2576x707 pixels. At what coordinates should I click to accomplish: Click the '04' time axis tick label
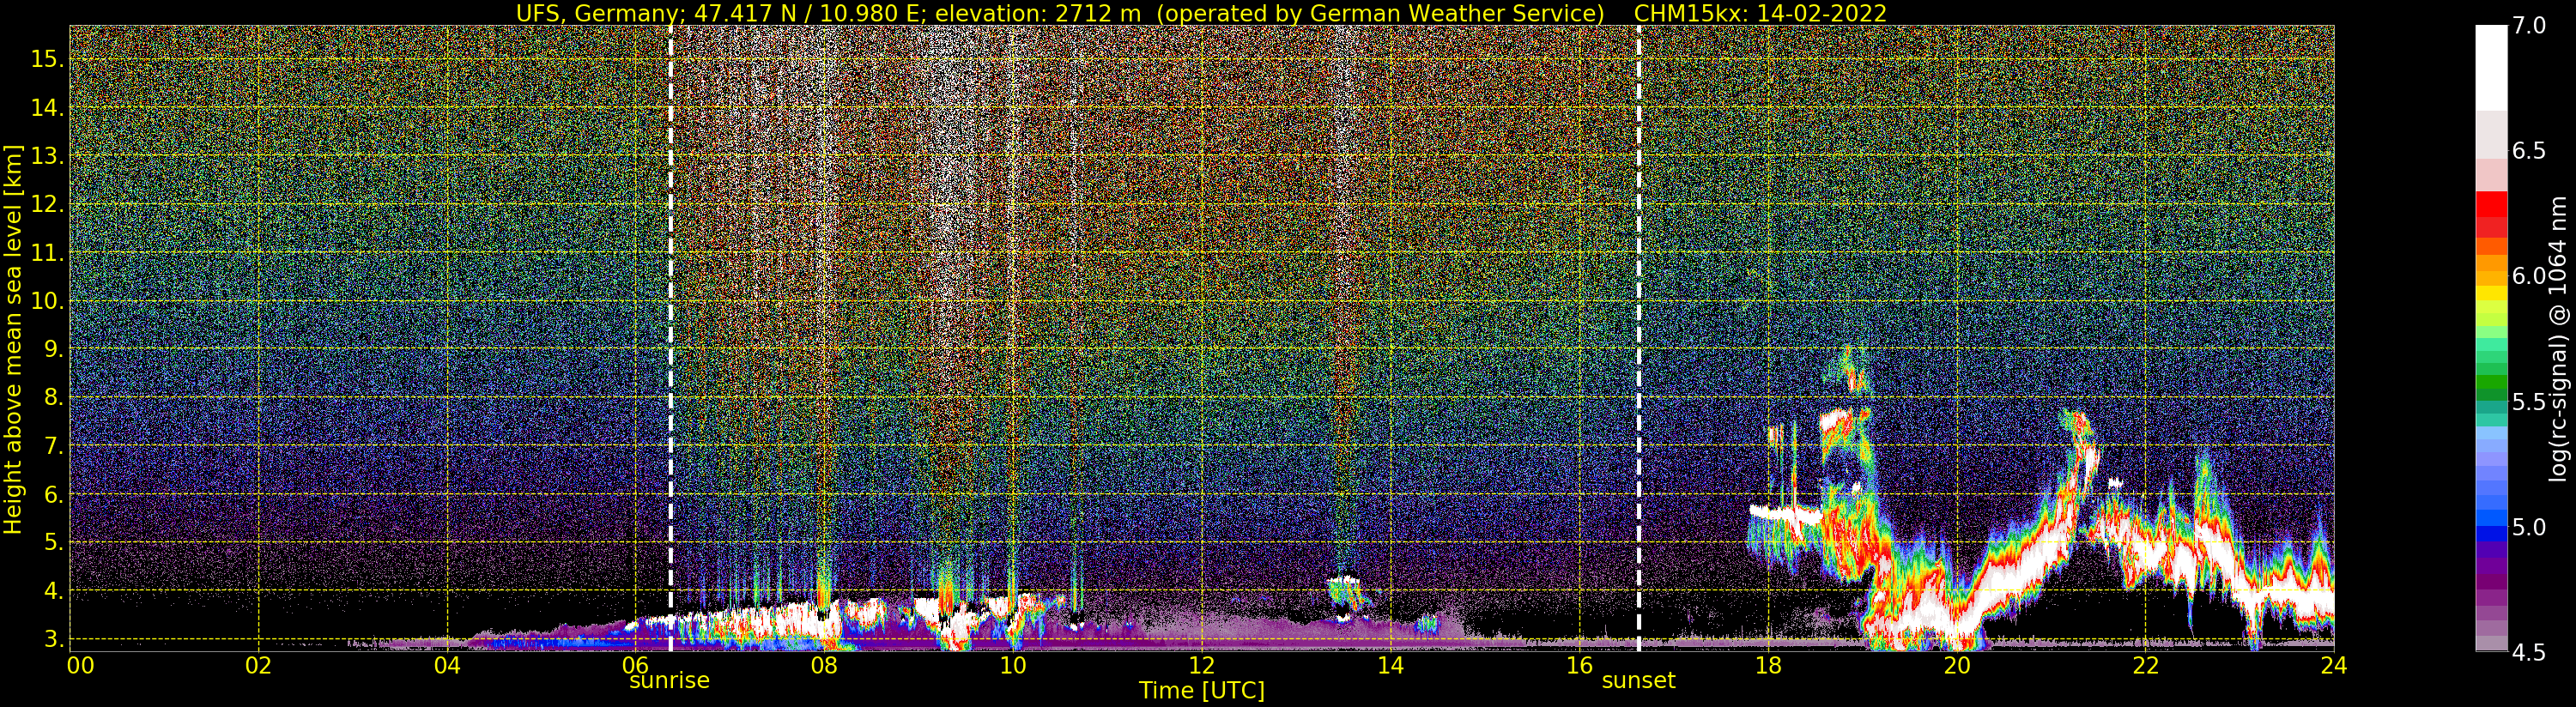tap(447, 666)
